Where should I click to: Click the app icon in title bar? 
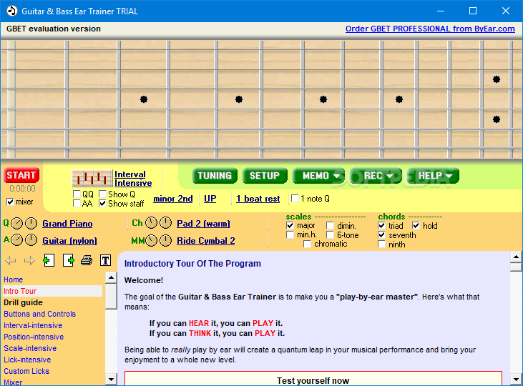click(x=11, y=11)
